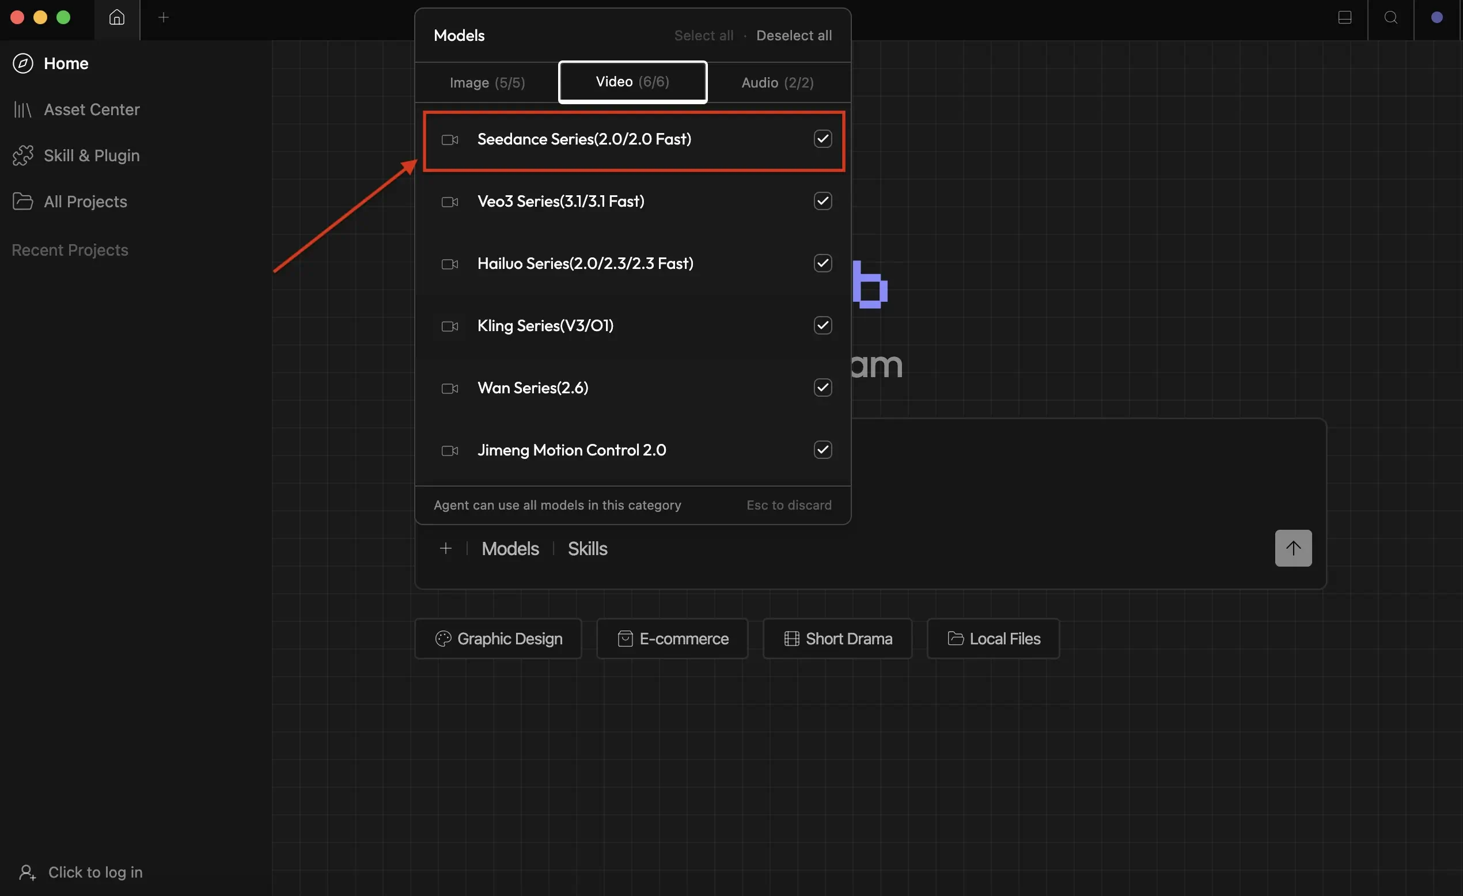Click the camera icon beside Hailuo Series
This screenshot has width=1463, height=896.
pyautogui.click(x=449, y=264)
